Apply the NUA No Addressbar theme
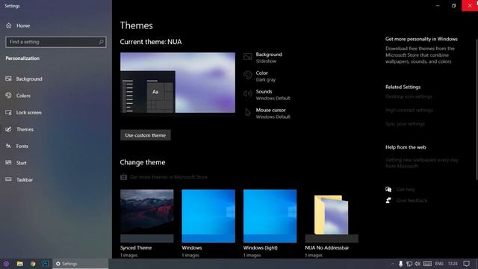 click(332, 216)
